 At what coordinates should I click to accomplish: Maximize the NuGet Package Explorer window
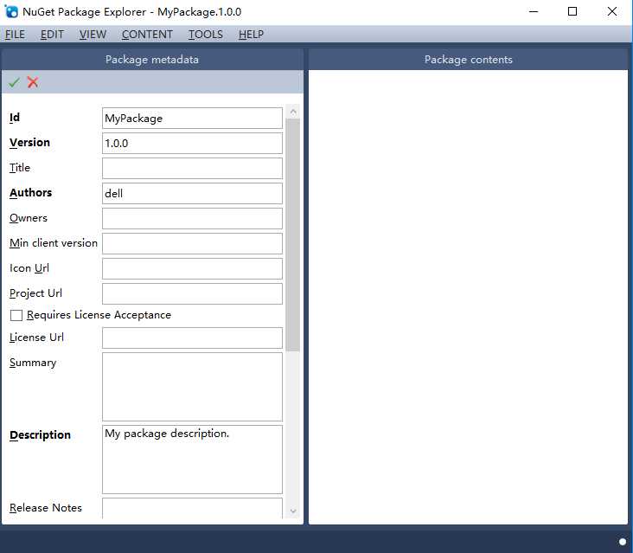[x=572, y=12]
